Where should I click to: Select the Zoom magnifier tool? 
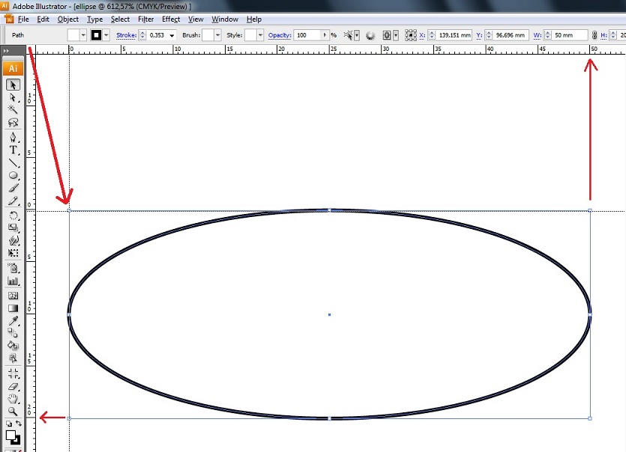click(x=13, y=411)
